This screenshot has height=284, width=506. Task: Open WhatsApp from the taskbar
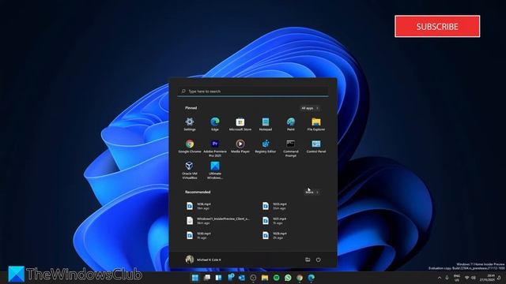click(x=288, y=278)
